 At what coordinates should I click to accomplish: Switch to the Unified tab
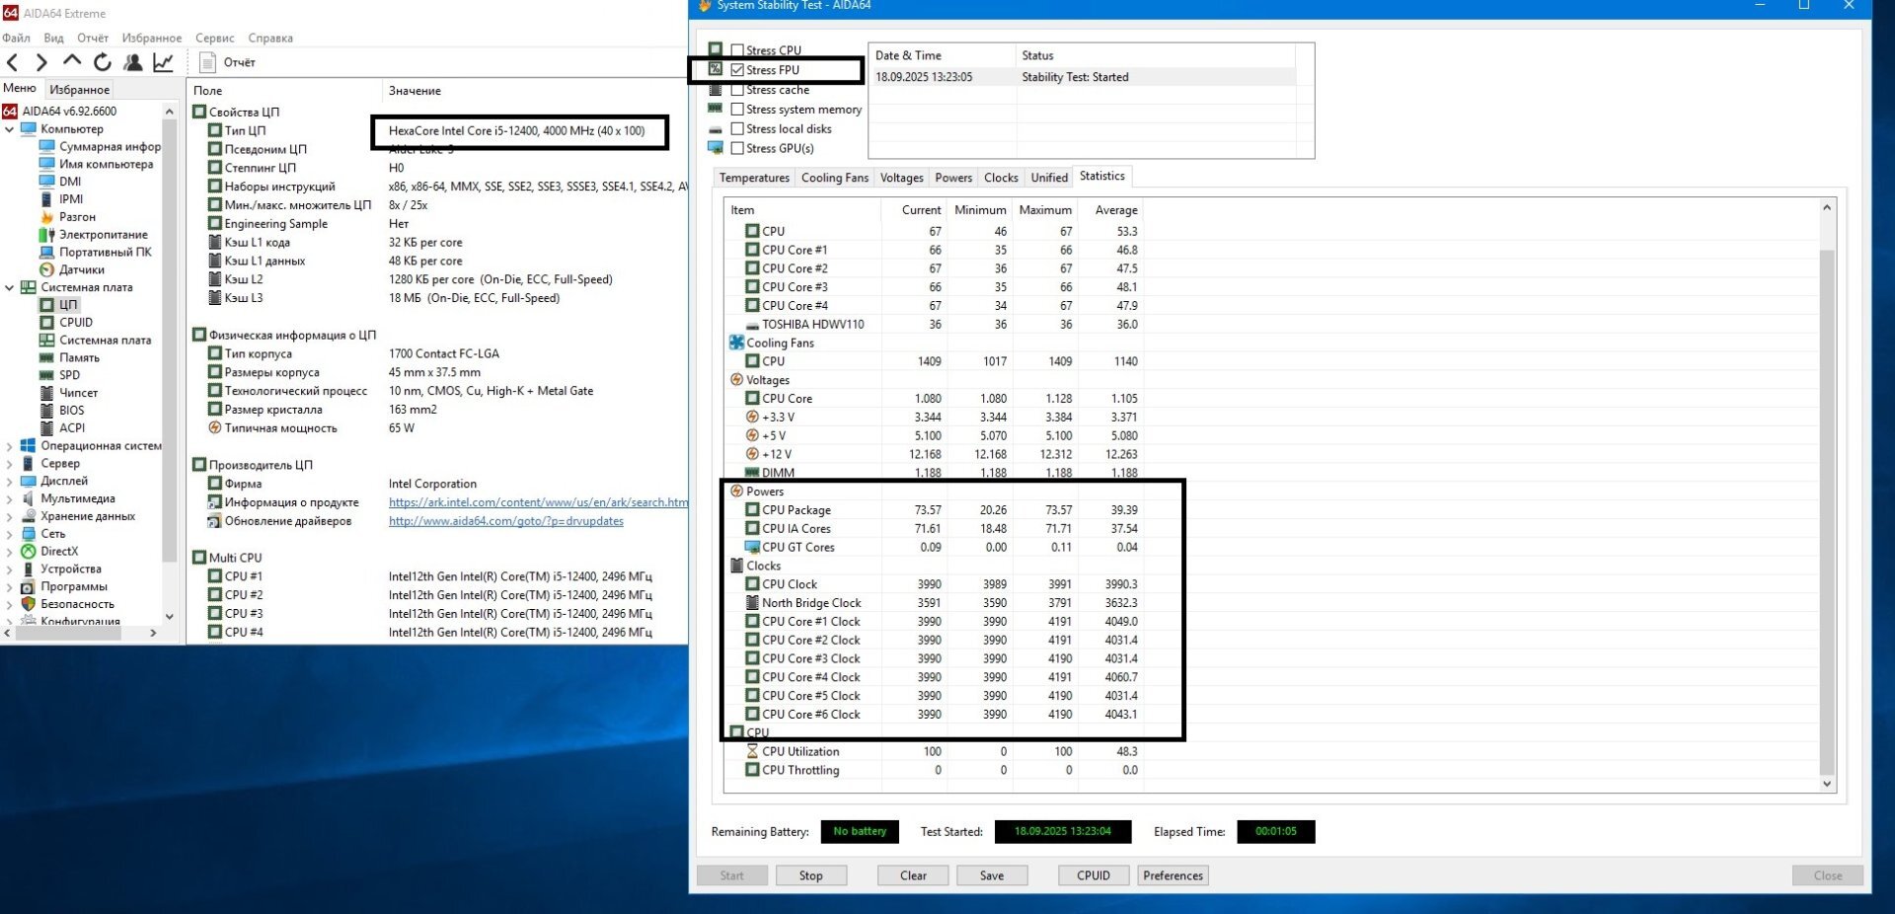(1049, 178)
